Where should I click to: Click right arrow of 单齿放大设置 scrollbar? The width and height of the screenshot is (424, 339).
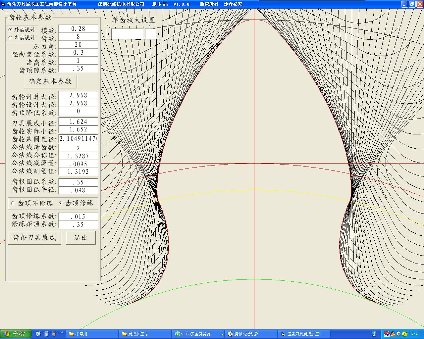(159, 34)
